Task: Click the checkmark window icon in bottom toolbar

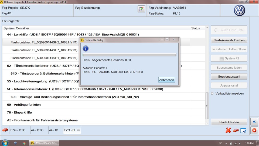Action: 243,130
